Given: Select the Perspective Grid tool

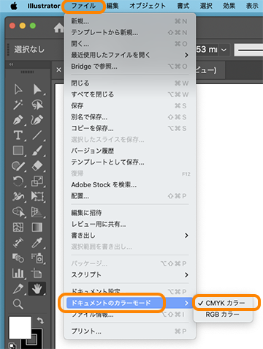Looking at the screenshot, I should coord(37,212).
